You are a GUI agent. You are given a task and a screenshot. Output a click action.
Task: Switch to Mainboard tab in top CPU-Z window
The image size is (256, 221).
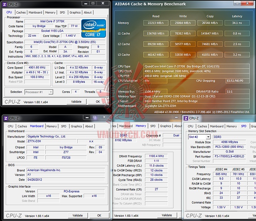click(x=35, y=12)
